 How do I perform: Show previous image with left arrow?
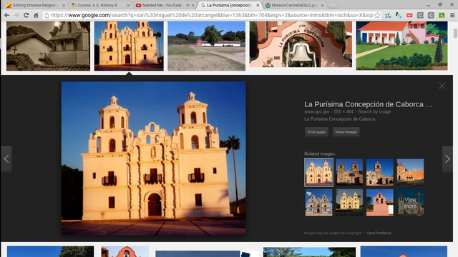point(6,158)
